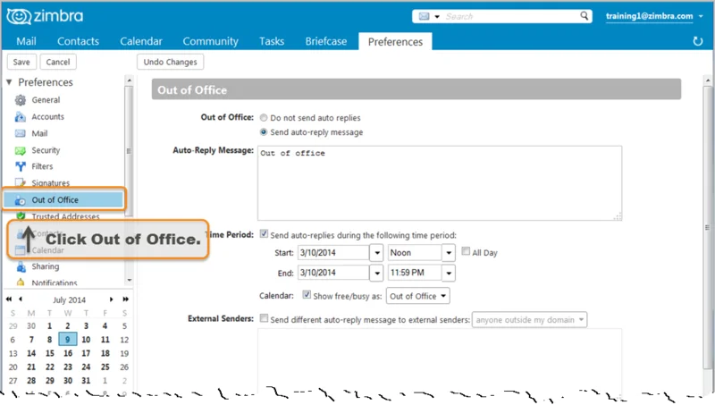715x405 pixels.
Task: Click in the Auto-Reply Message text area
Action: click(440, 183)
